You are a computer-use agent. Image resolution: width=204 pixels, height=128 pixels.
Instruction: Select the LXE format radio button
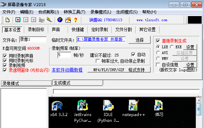coord(158,47)
